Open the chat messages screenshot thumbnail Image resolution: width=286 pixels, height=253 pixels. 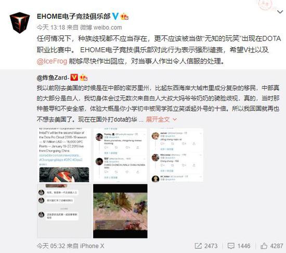64,211
